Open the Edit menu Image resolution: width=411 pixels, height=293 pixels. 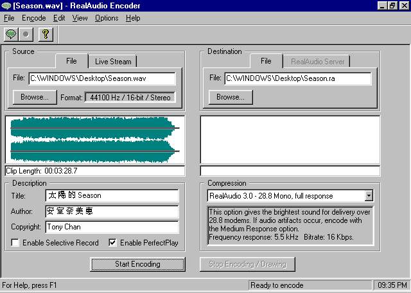59,18
